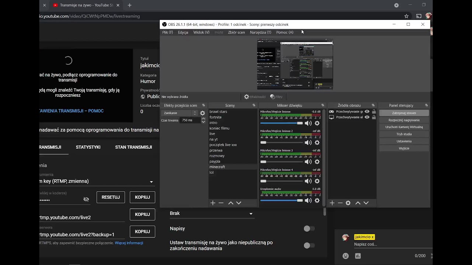Toggle lock on second Przechwytywanie source
The image size is (472, 265).
pyautogui.click(x=374, y=117)
